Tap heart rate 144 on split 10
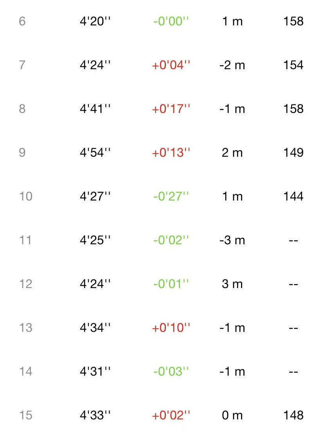The image size is (324, 437). point(293,196)
